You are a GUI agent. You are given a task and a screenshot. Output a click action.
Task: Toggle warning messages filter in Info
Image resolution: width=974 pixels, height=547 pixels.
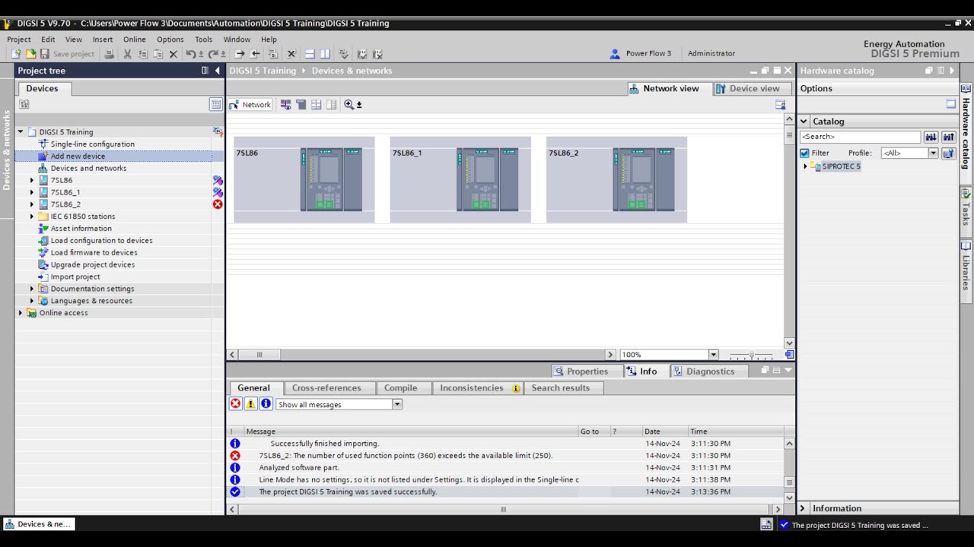coord(250,404)
